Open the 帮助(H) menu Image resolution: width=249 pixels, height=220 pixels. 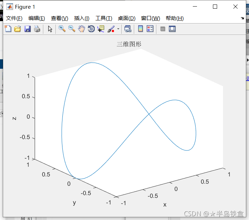175,18
